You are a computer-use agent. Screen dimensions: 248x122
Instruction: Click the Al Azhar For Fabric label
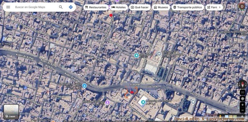(70, 84)
